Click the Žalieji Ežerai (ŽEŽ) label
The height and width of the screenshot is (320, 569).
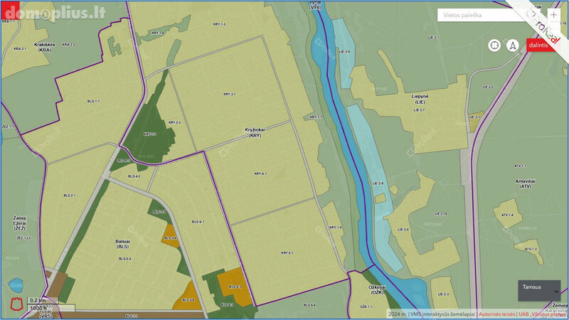[20, 223]
